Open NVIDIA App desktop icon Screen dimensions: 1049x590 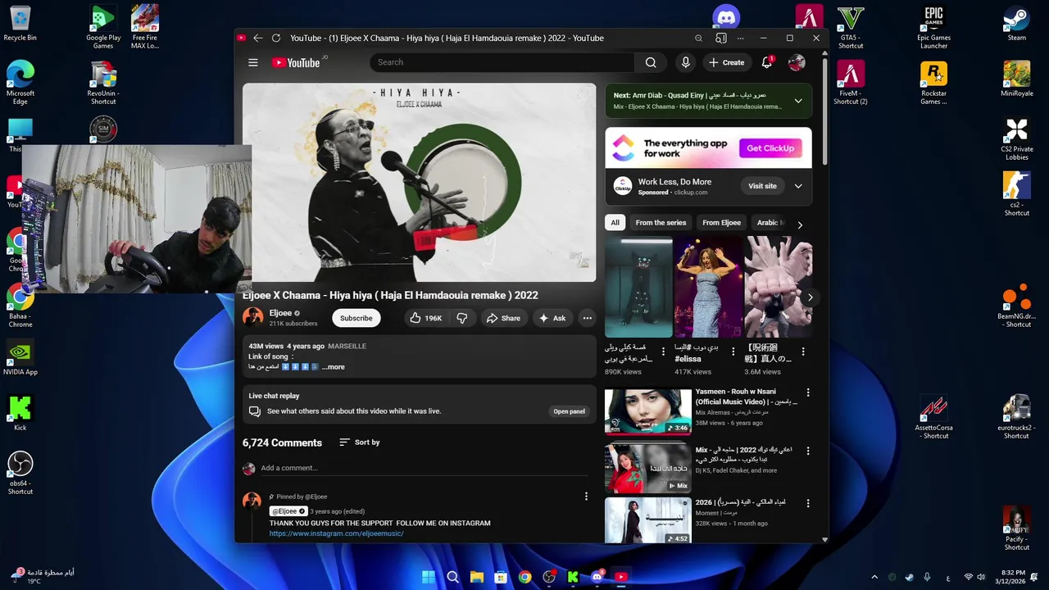tap(20, 357)
